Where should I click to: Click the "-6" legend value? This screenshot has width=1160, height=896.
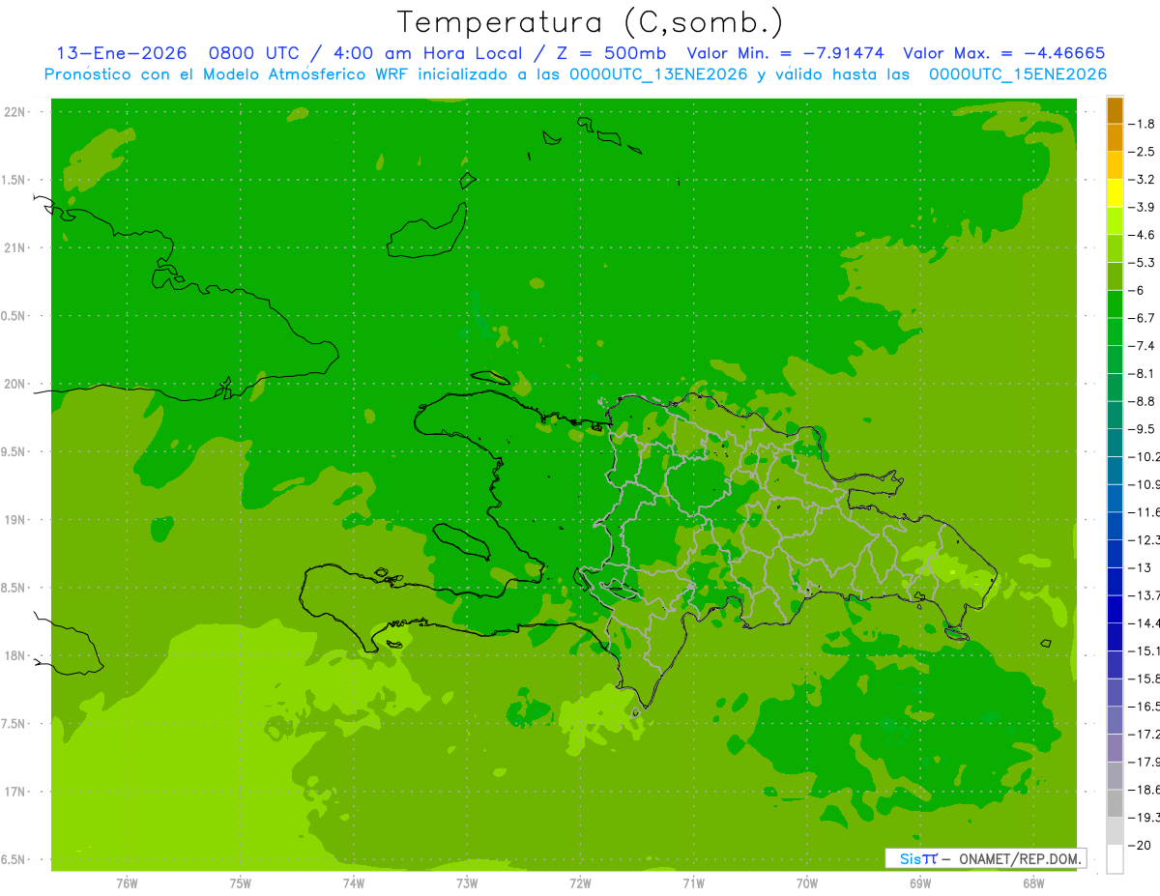[x=1137, y=290]
